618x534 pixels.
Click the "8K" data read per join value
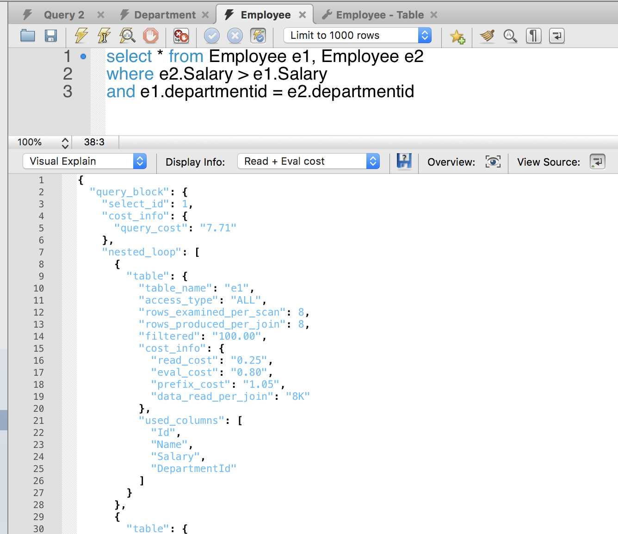tap(298, 396)
